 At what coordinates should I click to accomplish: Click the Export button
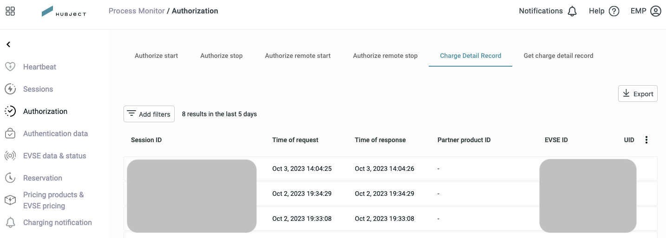638,94
